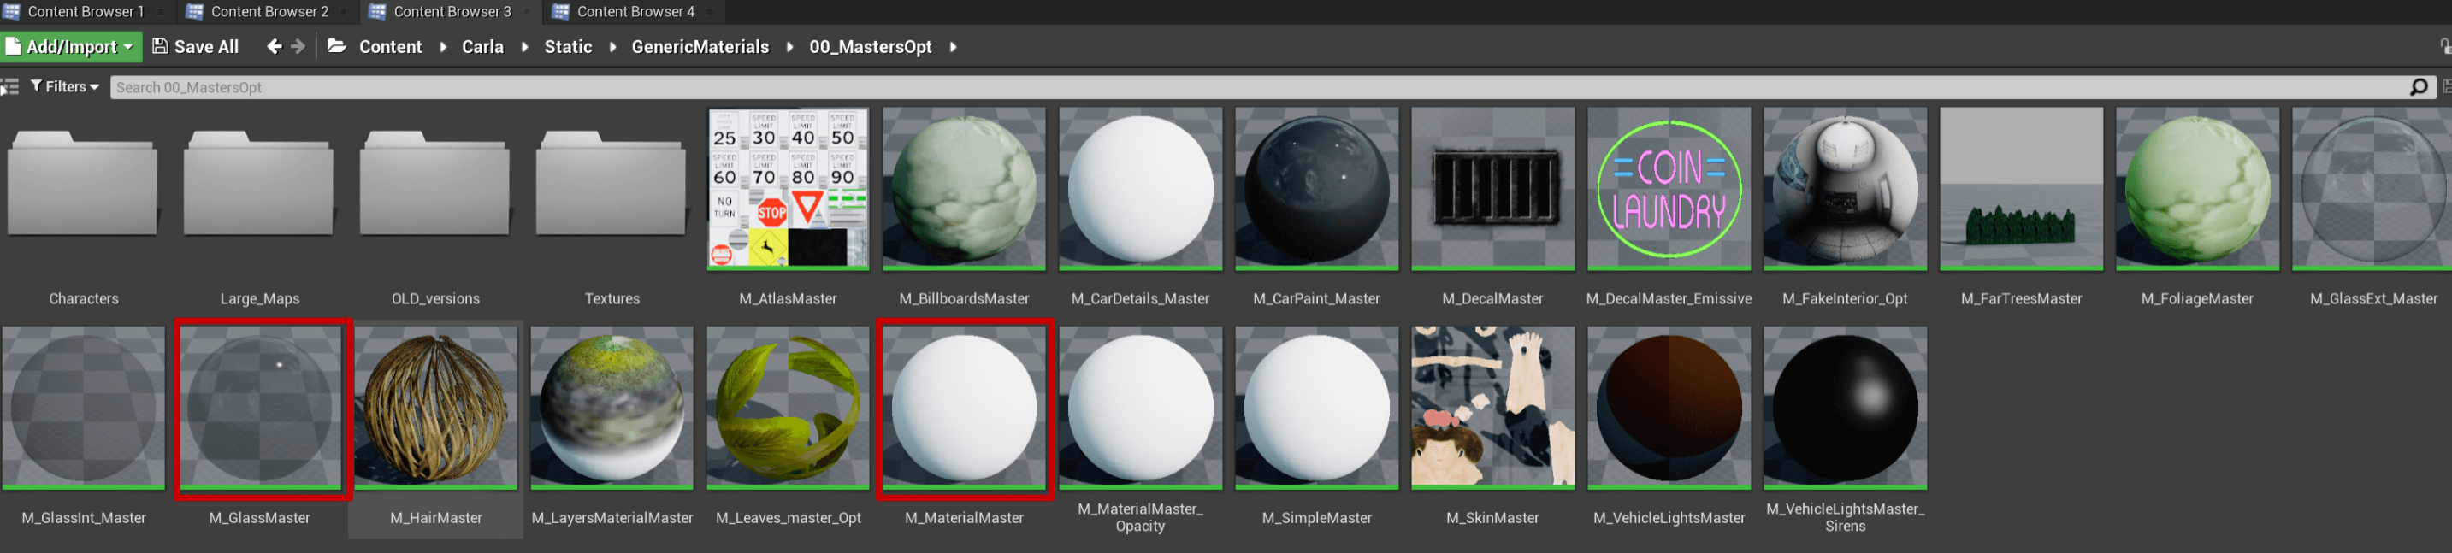The width and height of the screenshot is (2452, 553).
Task: Open the Add/Import dropdown
Action: click(x=71, y=47)
